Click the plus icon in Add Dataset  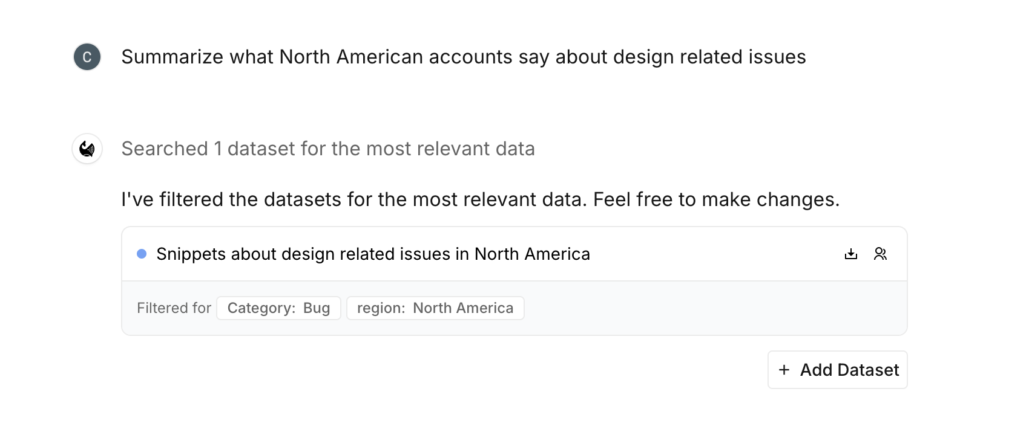pyautogui.click(x=784, y=370)
